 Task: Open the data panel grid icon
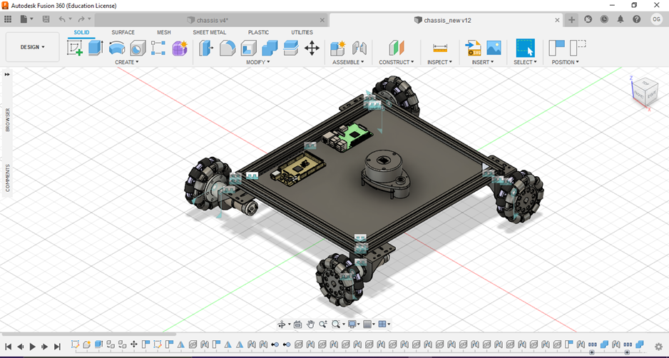point(8,20)
